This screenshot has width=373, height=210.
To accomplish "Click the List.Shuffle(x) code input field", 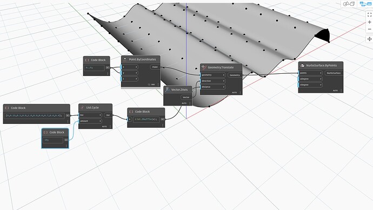I will coord(146,119).
